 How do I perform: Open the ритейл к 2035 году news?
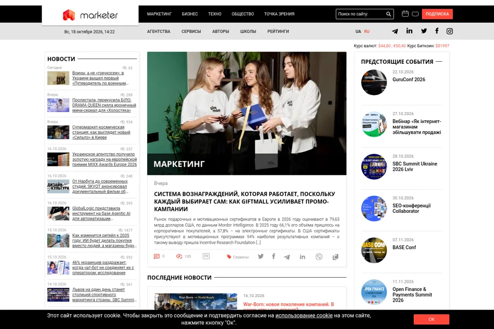pos(104,241)
